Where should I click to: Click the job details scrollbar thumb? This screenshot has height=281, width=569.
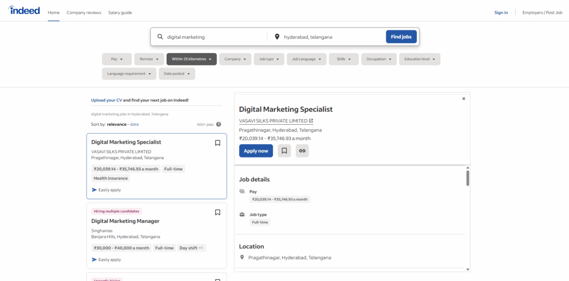tap(468, 178)
